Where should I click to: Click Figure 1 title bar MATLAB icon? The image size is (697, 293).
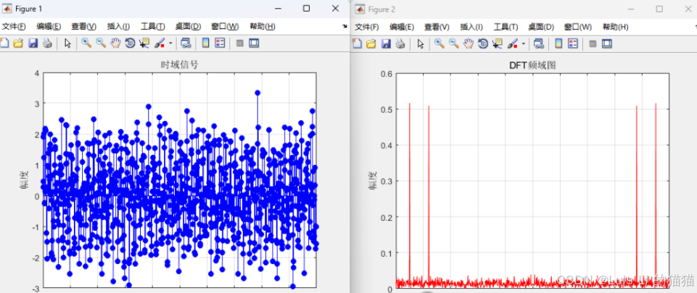coord(7,9)
